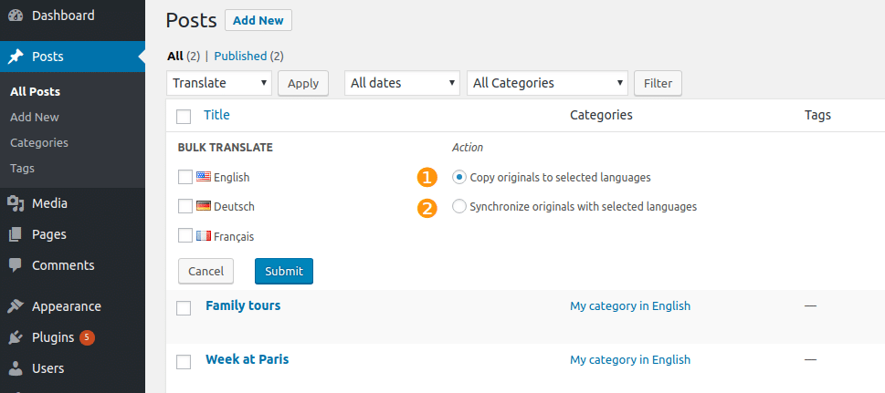Open Tags in the Posts submenu

pos(22,168)
